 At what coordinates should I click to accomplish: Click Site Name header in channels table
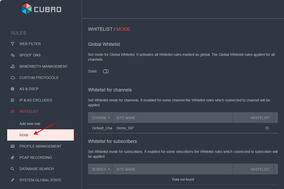(x=126, y=118)
